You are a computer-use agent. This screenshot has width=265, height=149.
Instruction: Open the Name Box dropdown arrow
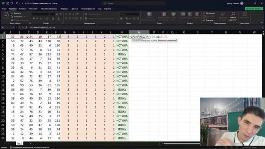pyautogui.click(x=14, y=27)
